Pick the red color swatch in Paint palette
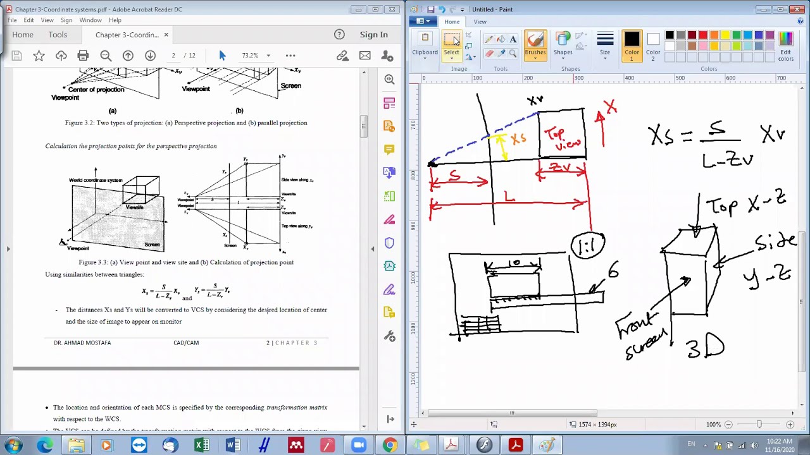The image size is (810, 455). [x=703, y=35]
